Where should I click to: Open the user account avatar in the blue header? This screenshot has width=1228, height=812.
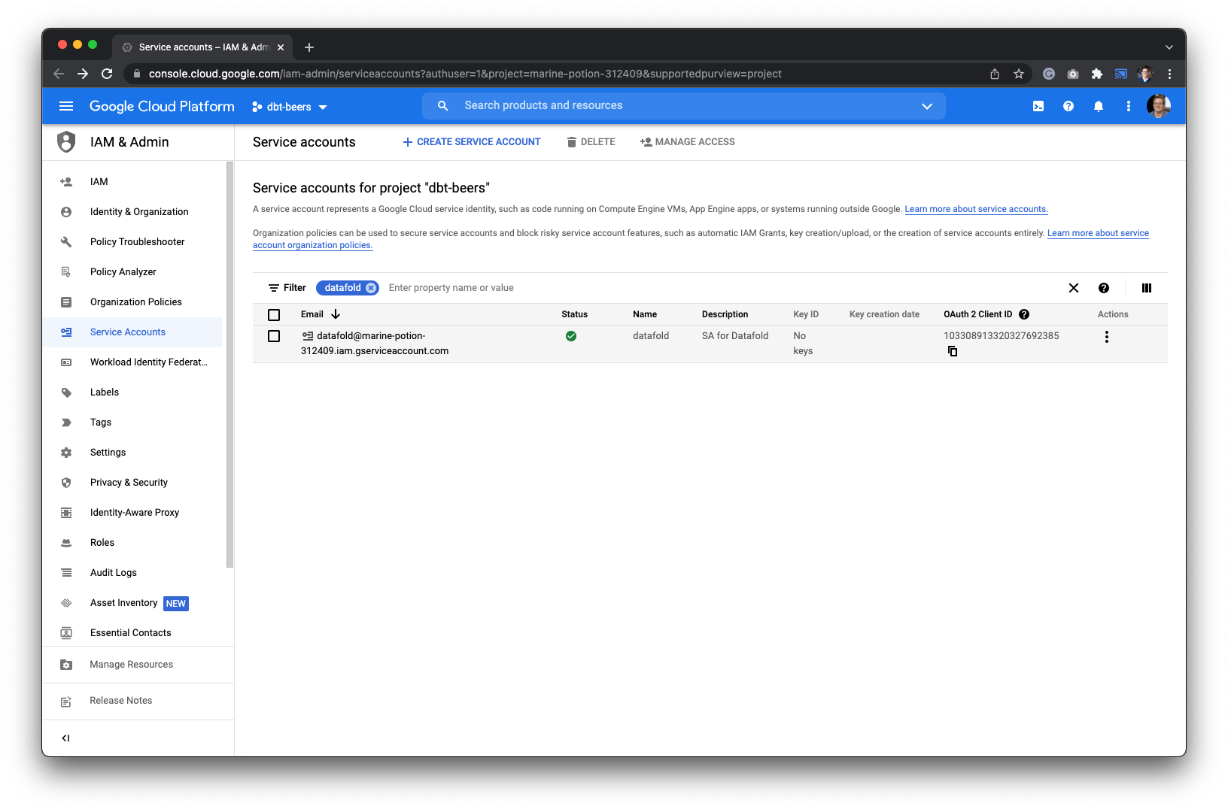1159,106
